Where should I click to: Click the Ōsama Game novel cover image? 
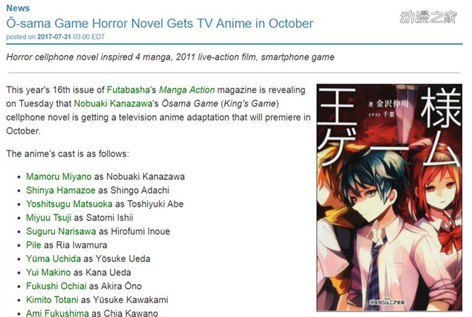pyautogui.click(x=389, y=198)
